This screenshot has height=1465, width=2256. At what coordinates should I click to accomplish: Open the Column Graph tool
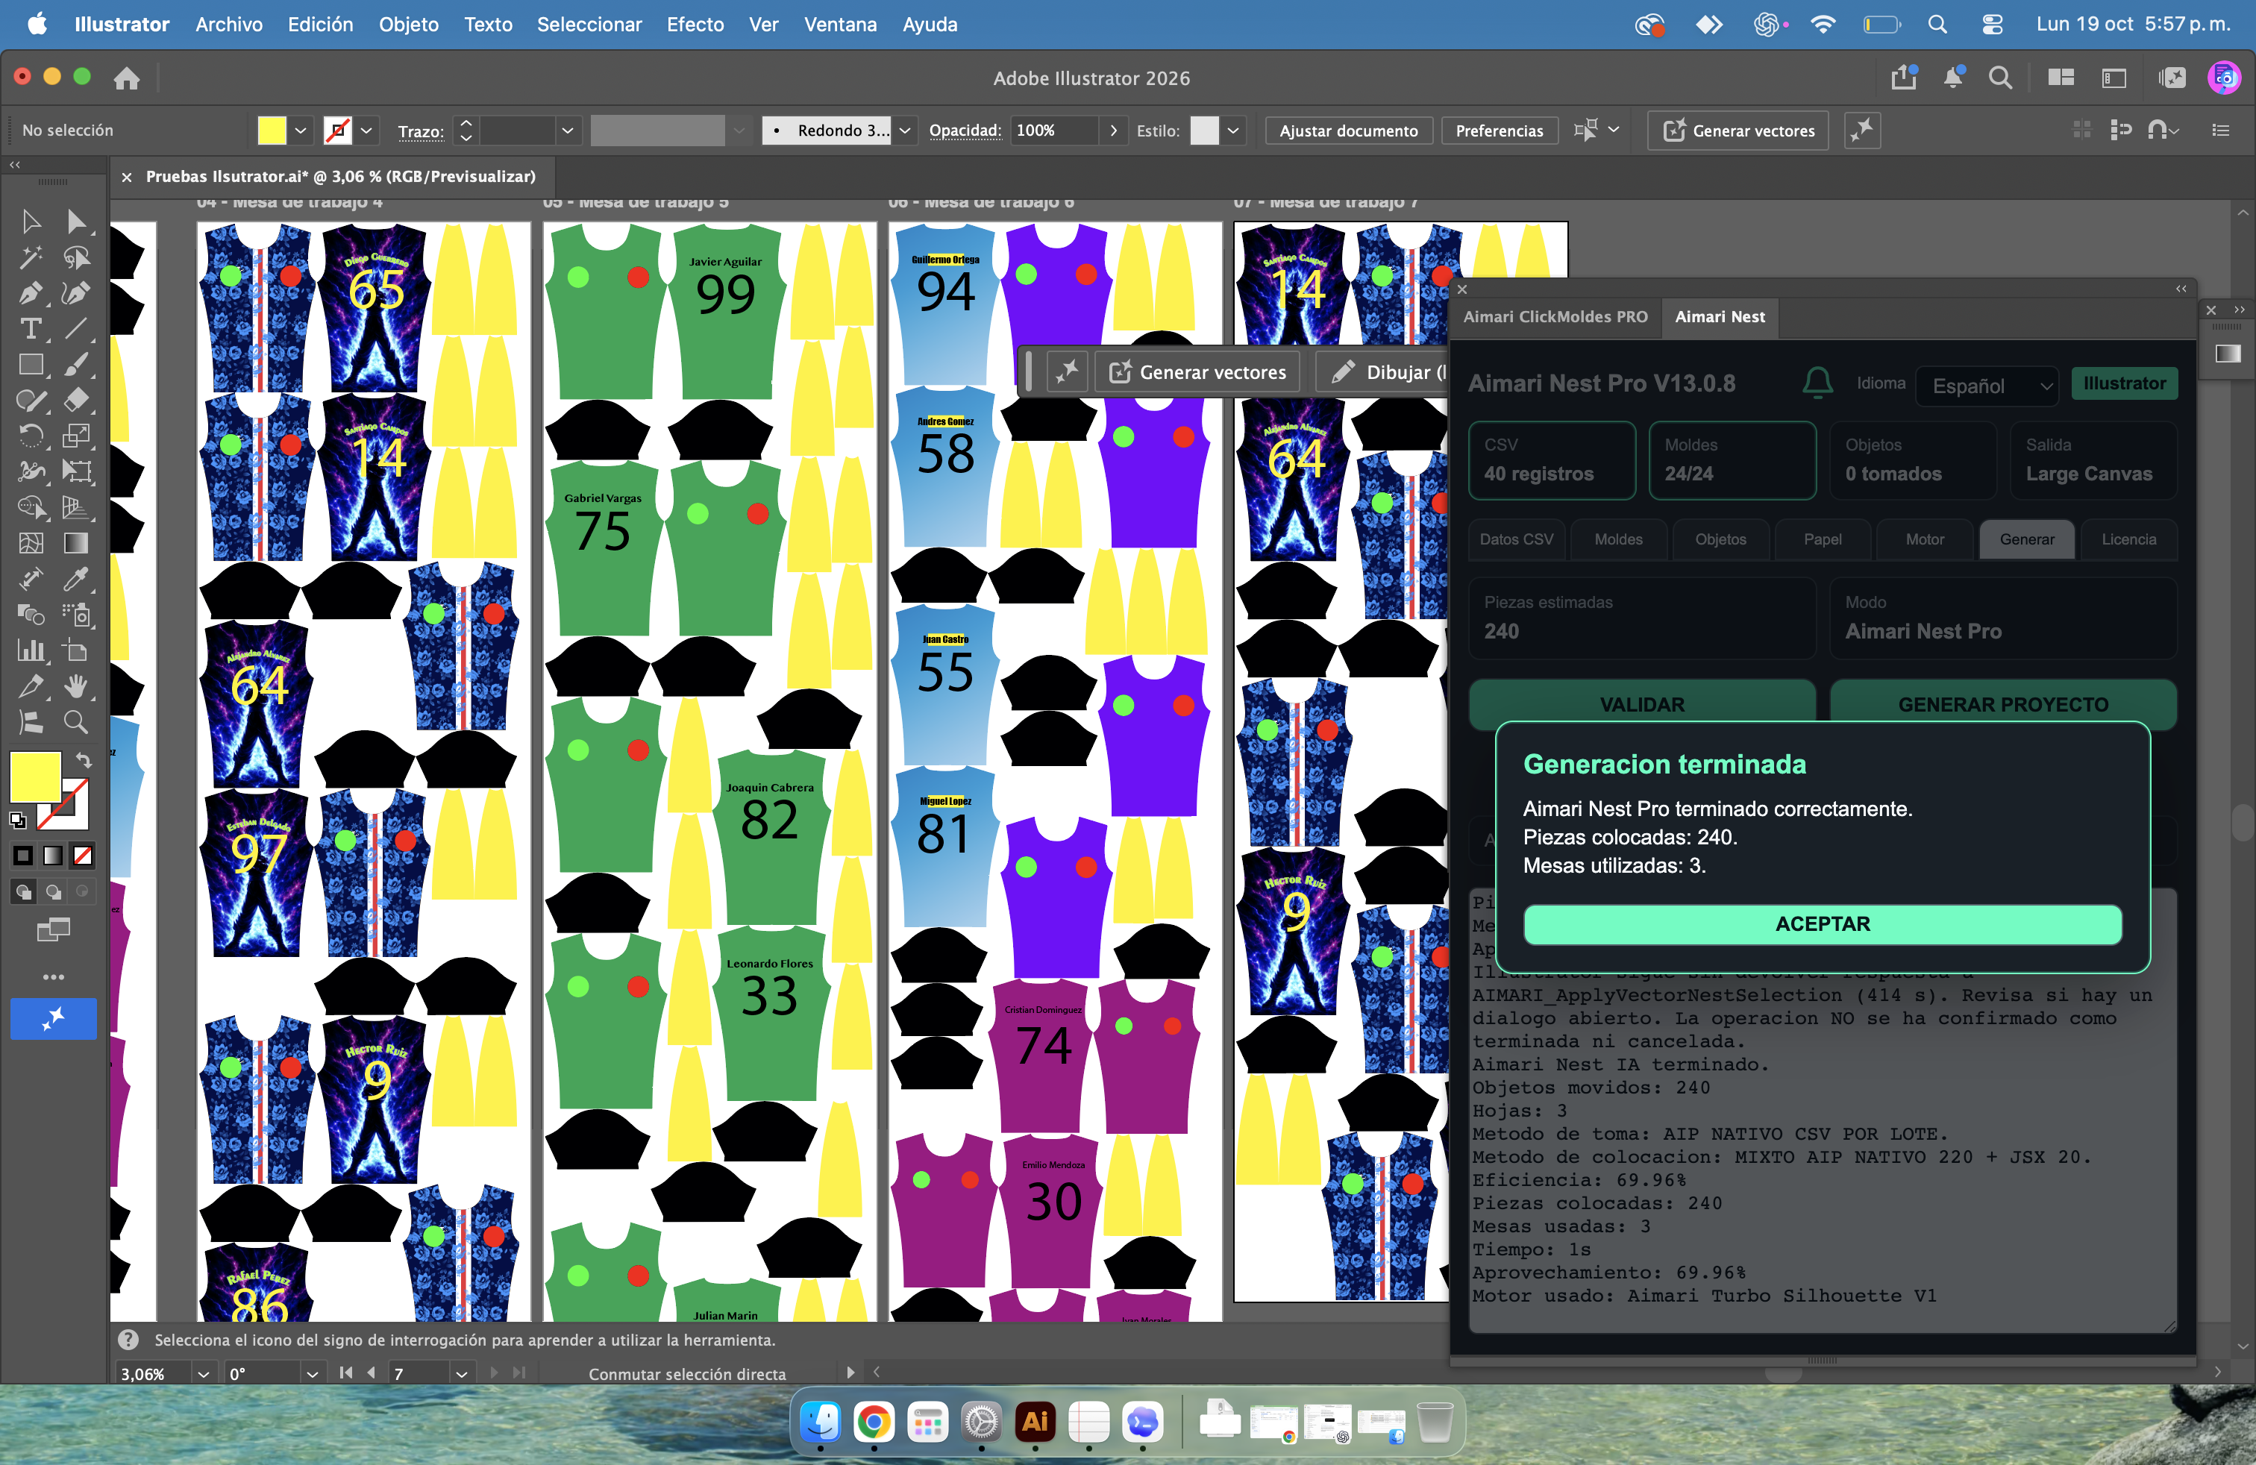(x=31, y=650)
